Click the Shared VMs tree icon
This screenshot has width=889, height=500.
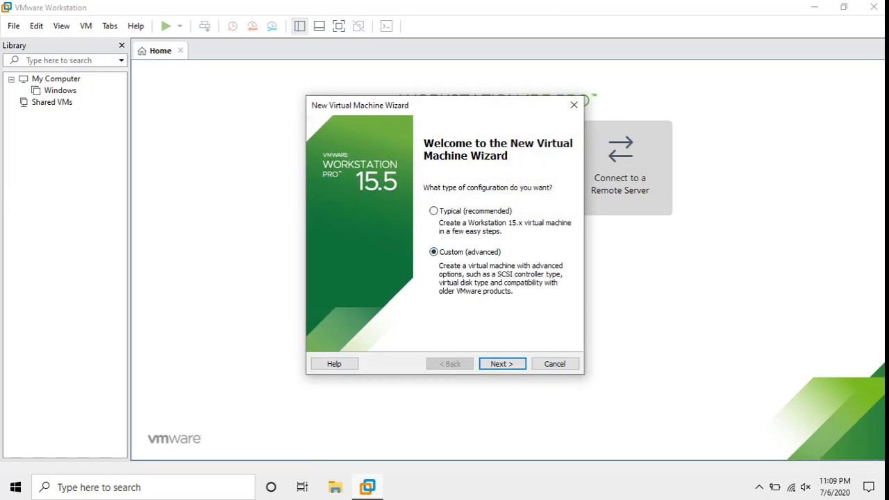tap(24, 102)
